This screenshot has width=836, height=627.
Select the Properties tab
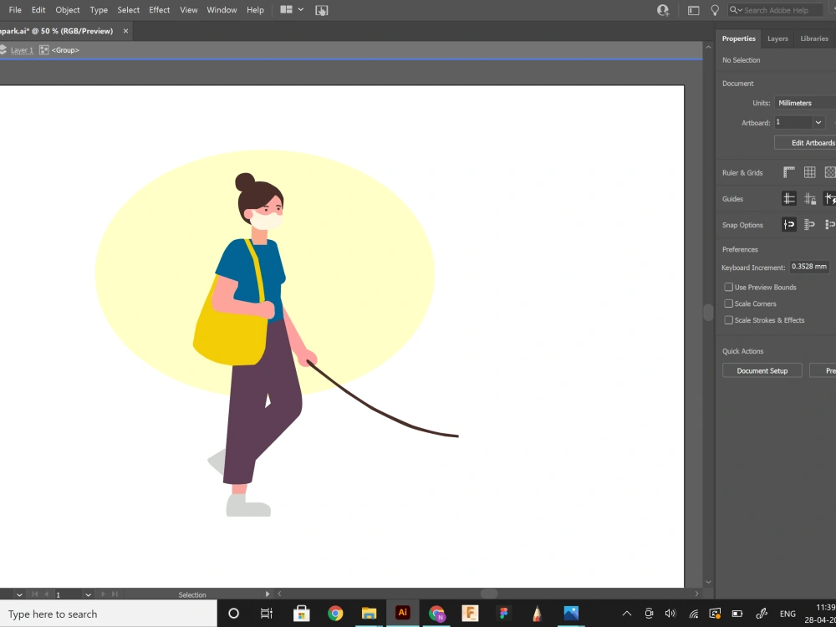coord(738,38)
